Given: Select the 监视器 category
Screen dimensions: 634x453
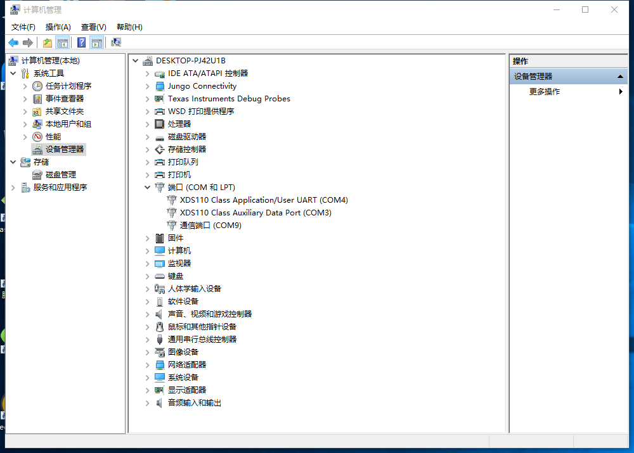Looking at the screenshot, I should click(179, 264).
